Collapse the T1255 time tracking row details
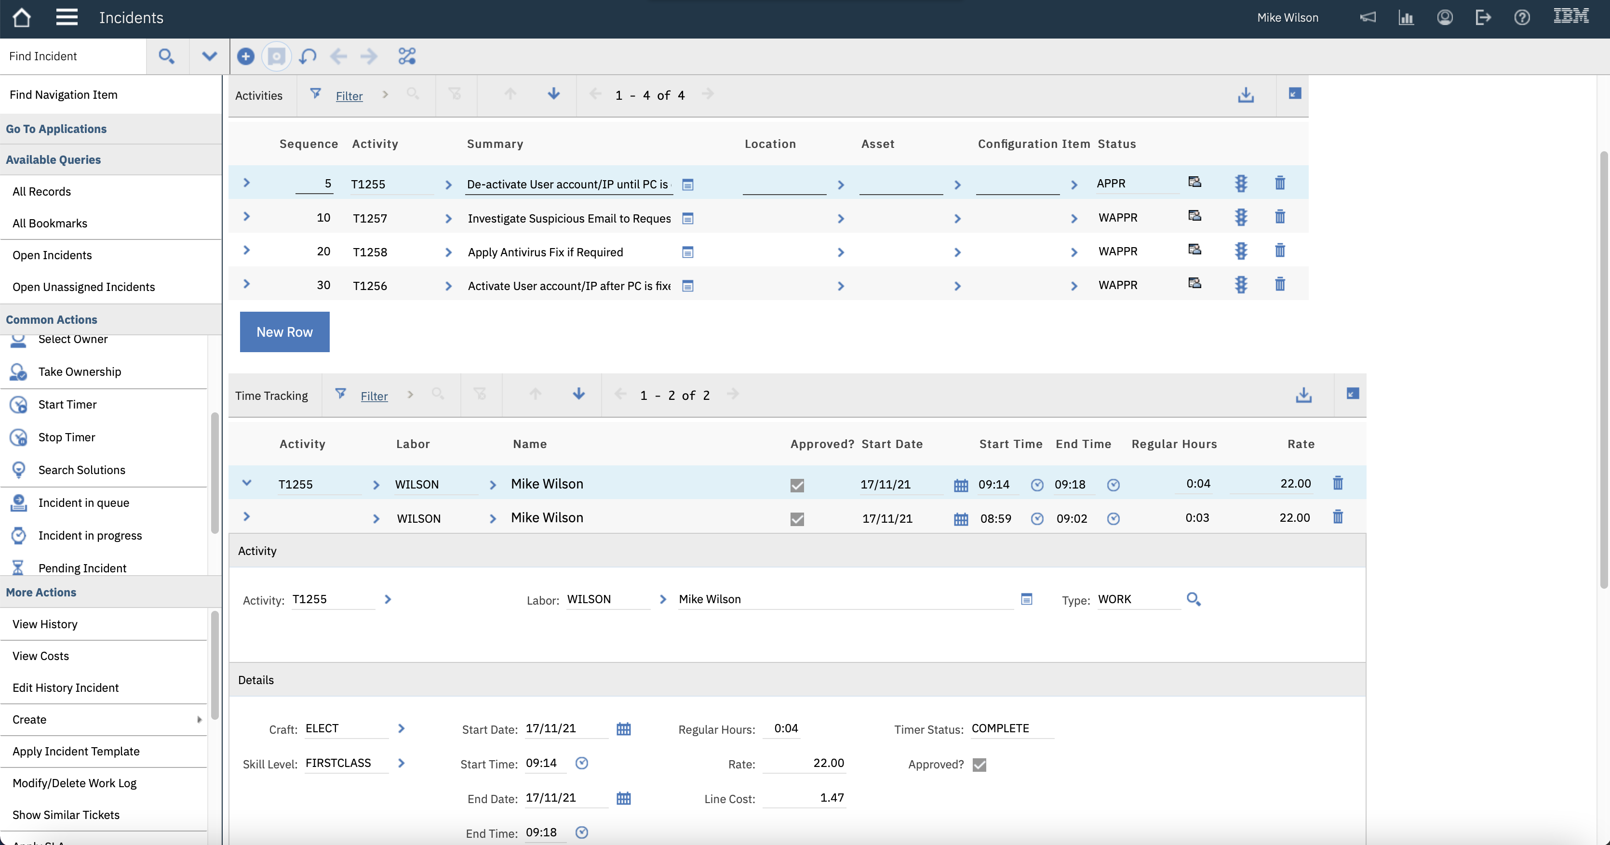Image resolution: width=1610 pixels, height=845 pixels. tap(246, 483)
